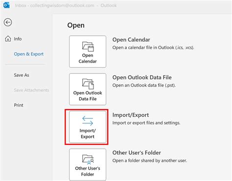Click the 'Import/Export' heading text
The image size is (232, 181).
(131, 115)
